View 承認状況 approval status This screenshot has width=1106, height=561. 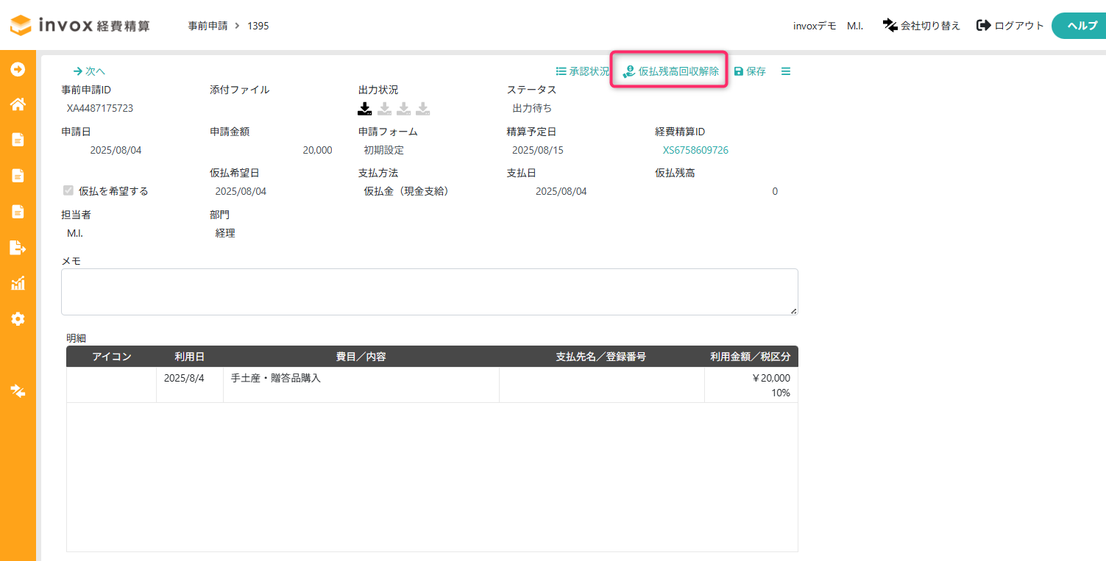[x=583, y=71]
